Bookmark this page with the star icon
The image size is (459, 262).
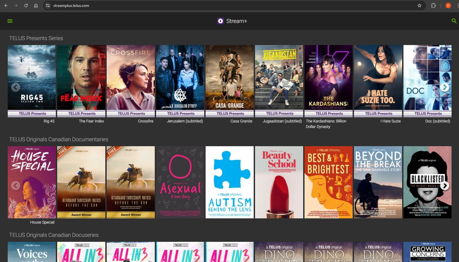click(x=419, y=6)
